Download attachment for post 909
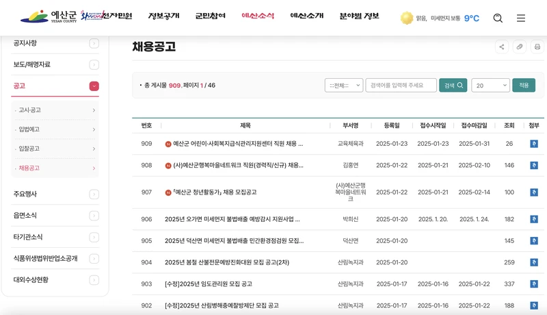Screen dimensions: 547x315 534,144
